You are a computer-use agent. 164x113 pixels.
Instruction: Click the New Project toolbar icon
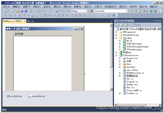coord(6,11)
